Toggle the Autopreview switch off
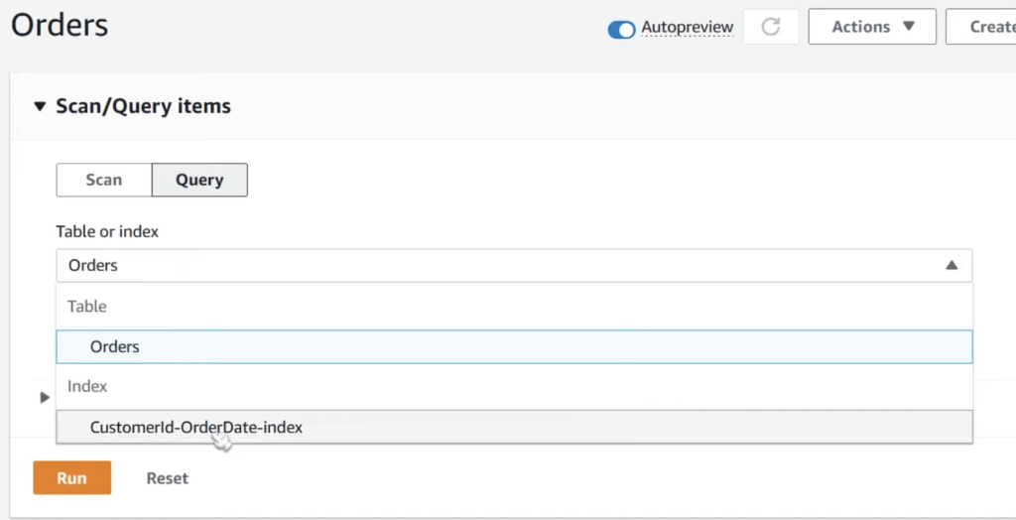 pos(621,29)
